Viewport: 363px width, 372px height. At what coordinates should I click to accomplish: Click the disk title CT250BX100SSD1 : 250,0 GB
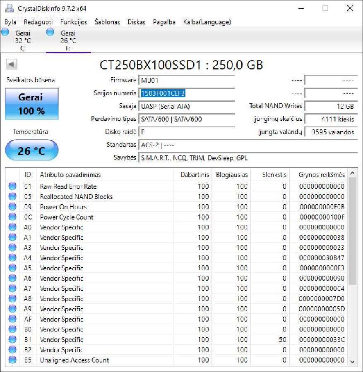181,65
